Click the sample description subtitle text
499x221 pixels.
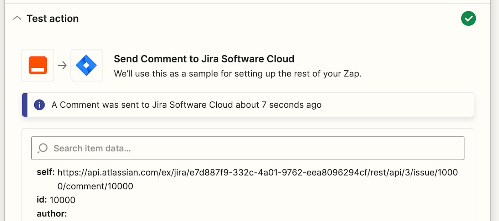[x=238, y=74]
